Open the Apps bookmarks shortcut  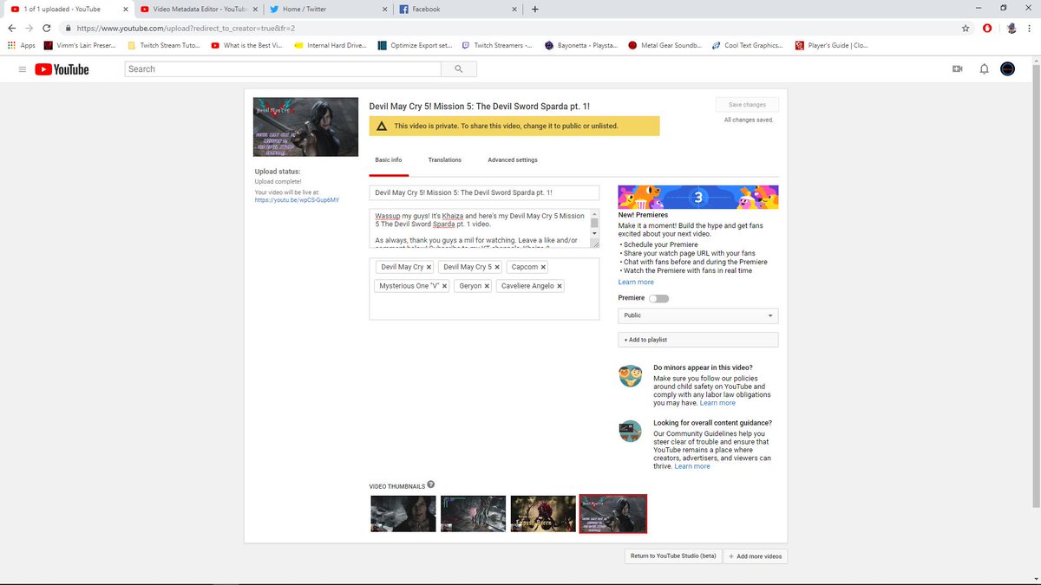point(21,45)
